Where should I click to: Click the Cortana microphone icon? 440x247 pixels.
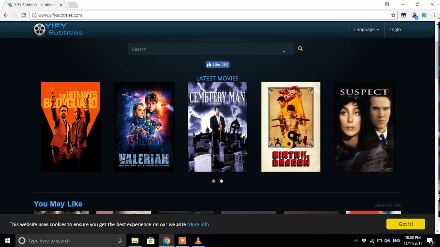pyautogui.click(x=120, y=240)
